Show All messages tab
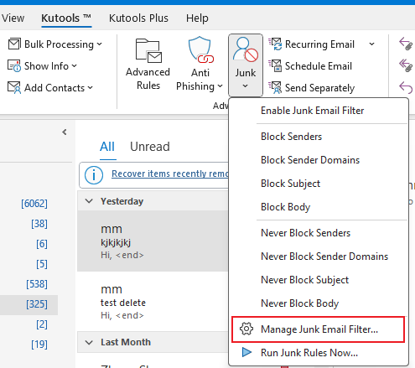This screenshot has width=415, height=368. pyautogui.click(x=107, y=147)
